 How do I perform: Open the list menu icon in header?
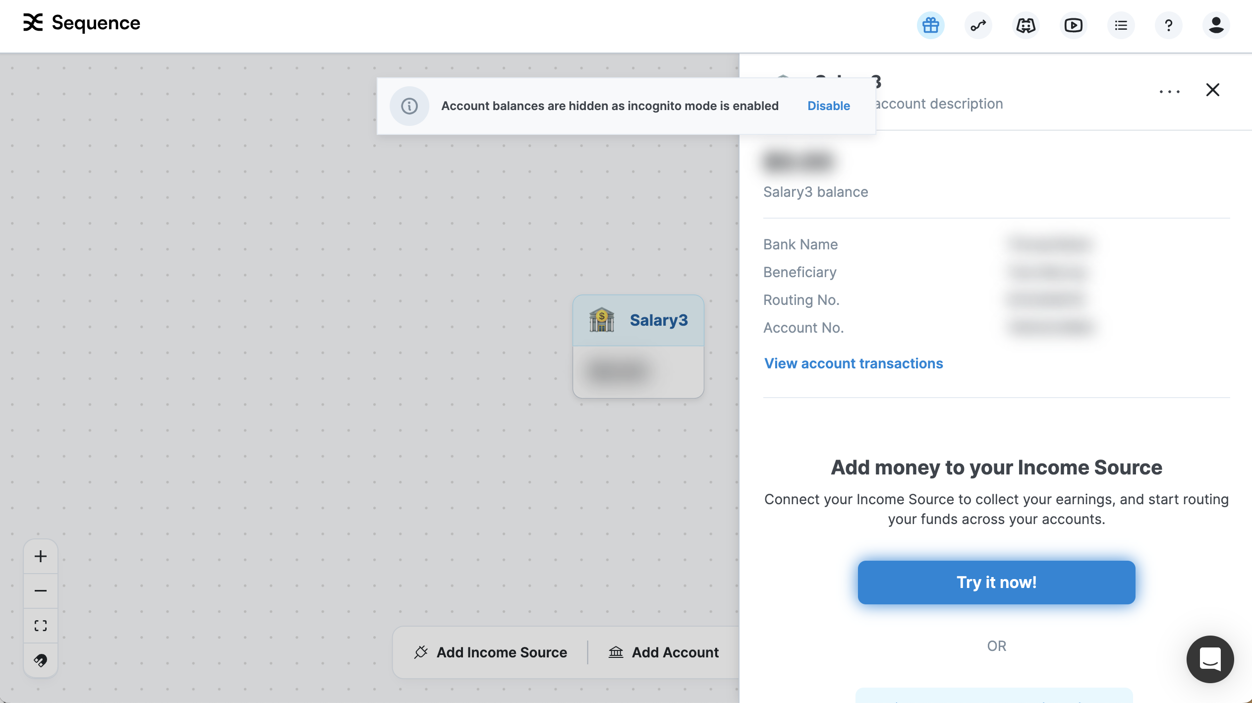pyautogui.click(x=1121, y=25)
